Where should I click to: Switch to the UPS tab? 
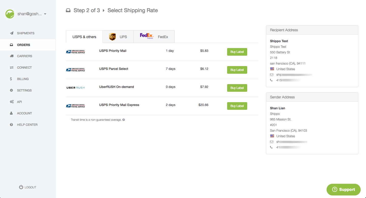pos(118,37)
